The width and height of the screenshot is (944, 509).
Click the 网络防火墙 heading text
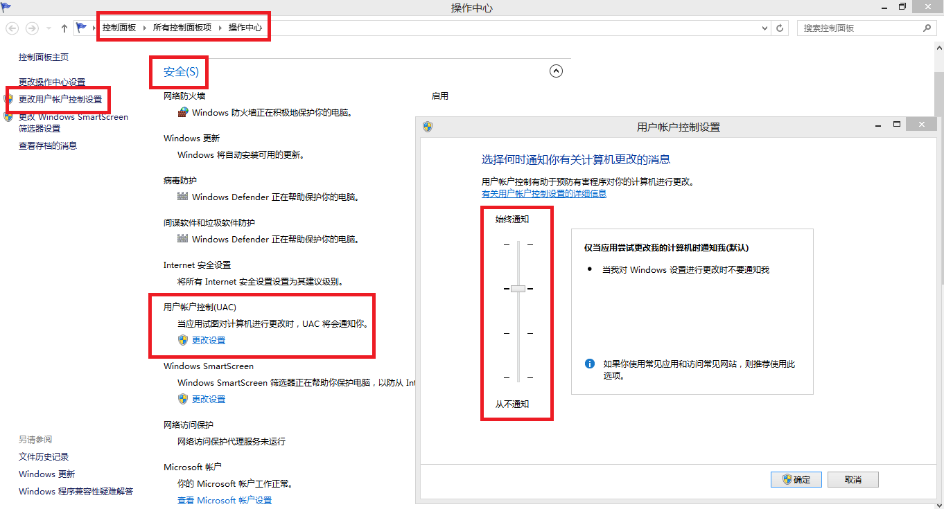click(x=184, y=96)
